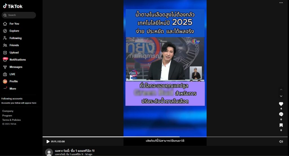Open the Messages inbox
The height and width of the screenshot is (156, 289).
pos(16,67)
